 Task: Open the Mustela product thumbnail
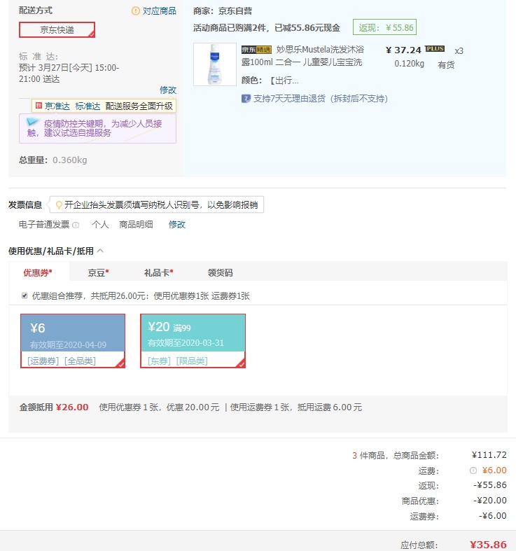pyautogui.click(x=215, y=64)
